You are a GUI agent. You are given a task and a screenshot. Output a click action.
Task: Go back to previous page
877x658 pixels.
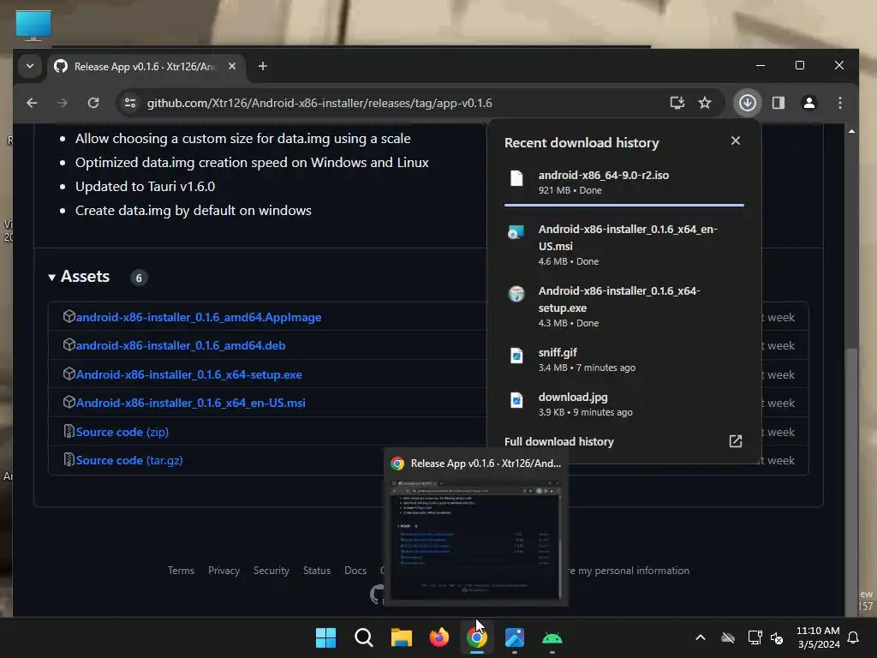[x=32, y=103]
